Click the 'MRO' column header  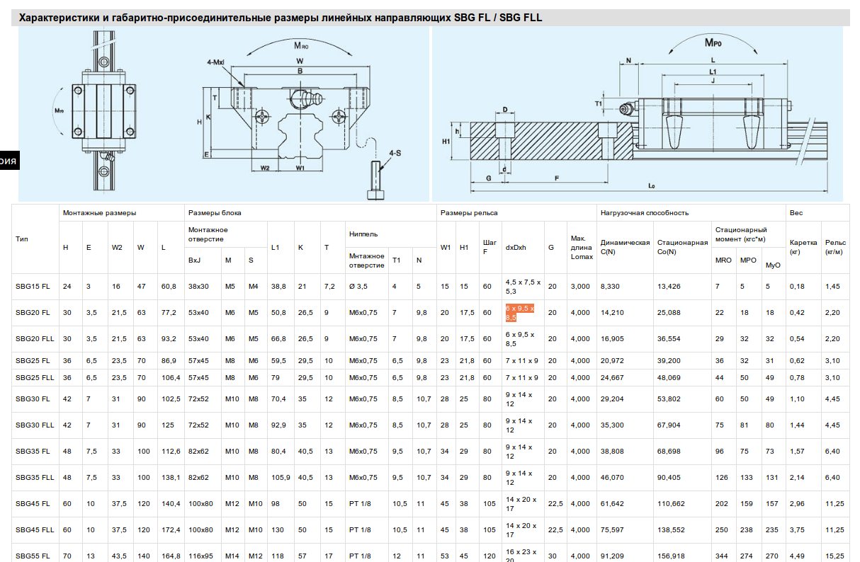point(723,260)
